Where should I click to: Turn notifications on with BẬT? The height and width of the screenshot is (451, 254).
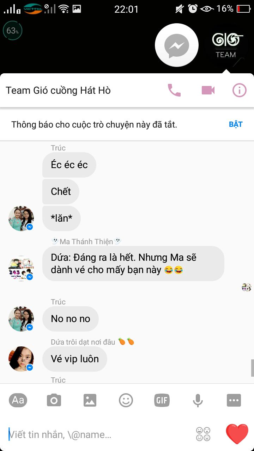236,124
